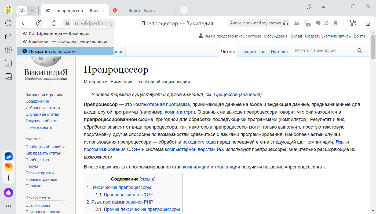Switch to the Читать tab
376x214 pixels.
point(228,51)
